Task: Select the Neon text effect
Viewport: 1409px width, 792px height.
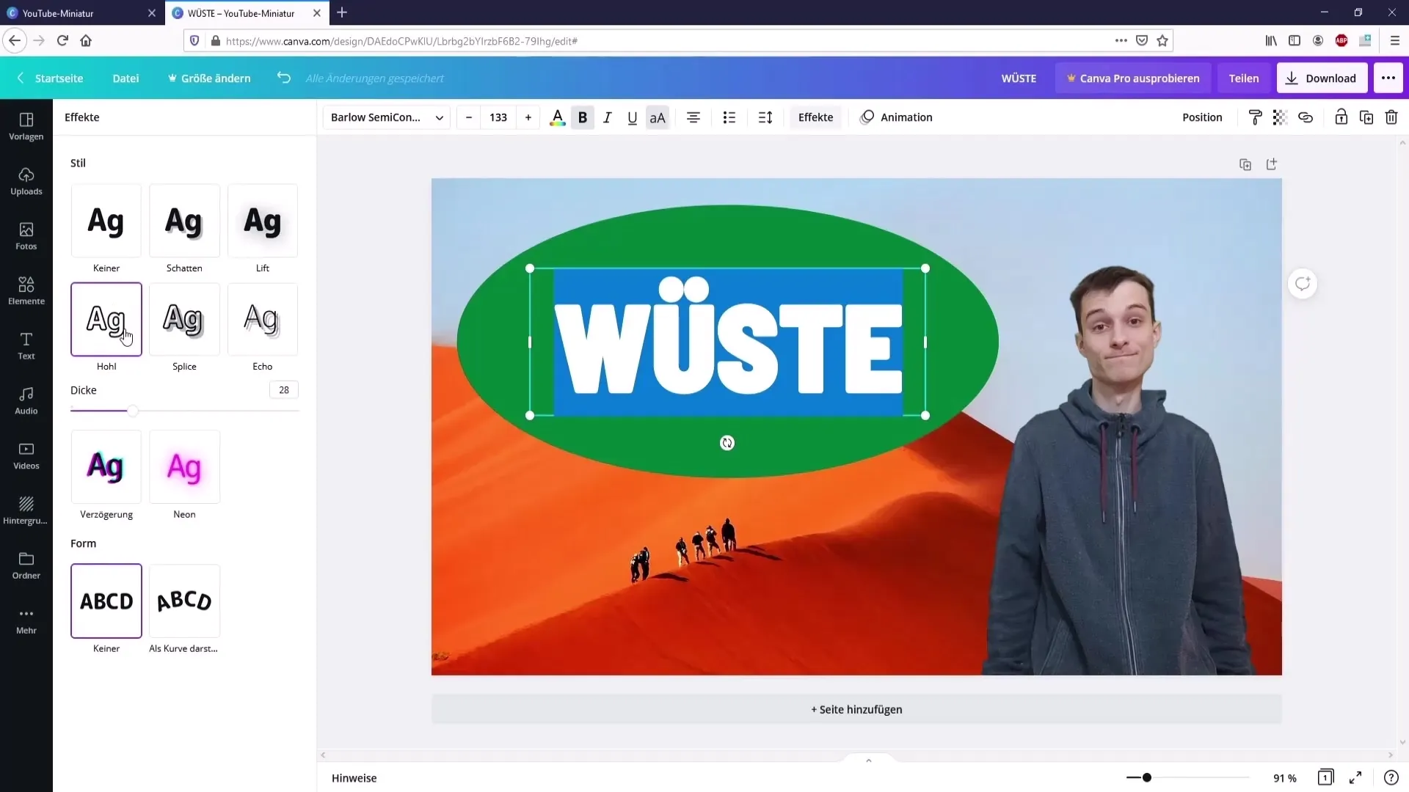Action: (184, 467)
